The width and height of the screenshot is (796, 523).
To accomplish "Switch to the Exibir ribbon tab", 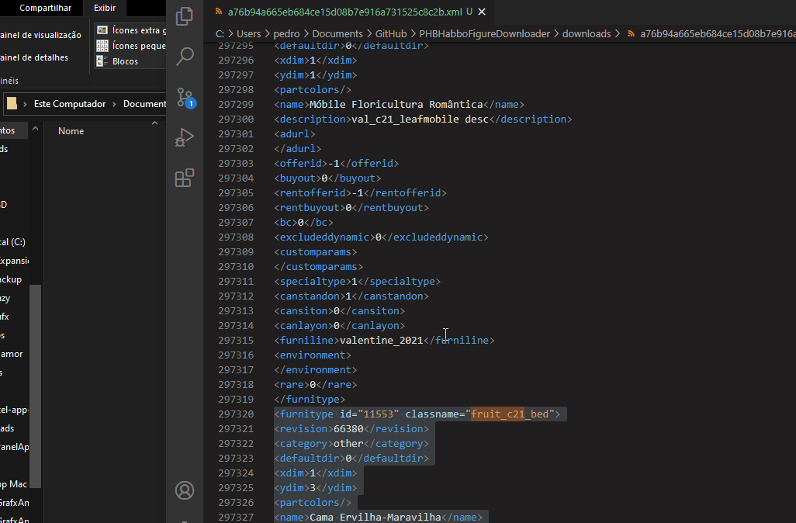I will pos(105,8).
